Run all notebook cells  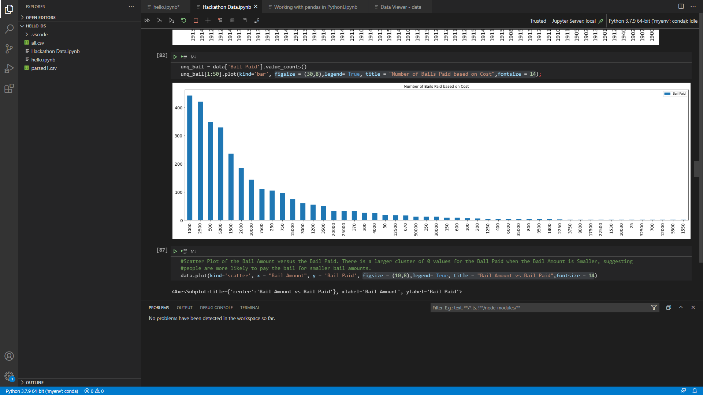(147, 20)
